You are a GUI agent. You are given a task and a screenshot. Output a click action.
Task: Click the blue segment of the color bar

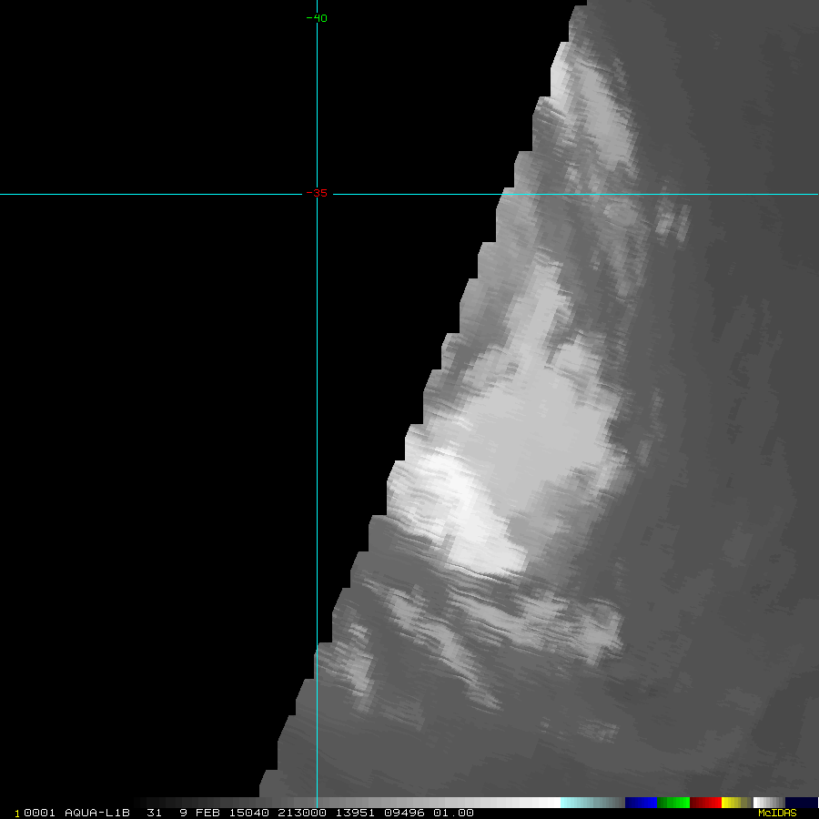pyautogui.click(x=641, y=803)
